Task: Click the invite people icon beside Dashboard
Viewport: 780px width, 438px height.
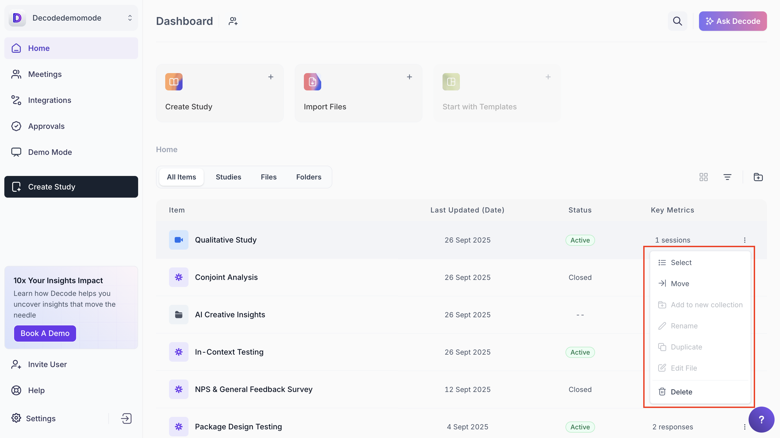Action: (x=233, y=21)
